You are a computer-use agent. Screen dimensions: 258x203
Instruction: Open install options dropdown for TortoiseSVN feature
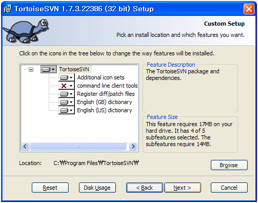tap(49, 69)
